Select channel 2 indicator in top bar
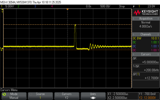This screenshot has width=160, height=100. coord(18,6)
